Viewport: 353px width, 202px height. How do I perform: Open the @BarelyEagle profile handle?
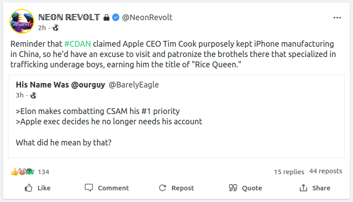[x=134, y=85]
